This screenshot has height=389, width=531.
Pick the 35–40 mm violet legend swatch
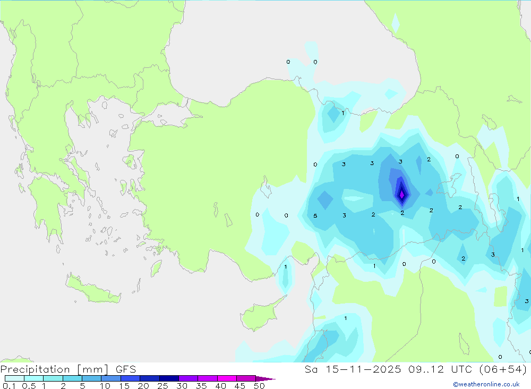[x=207, y=378]
